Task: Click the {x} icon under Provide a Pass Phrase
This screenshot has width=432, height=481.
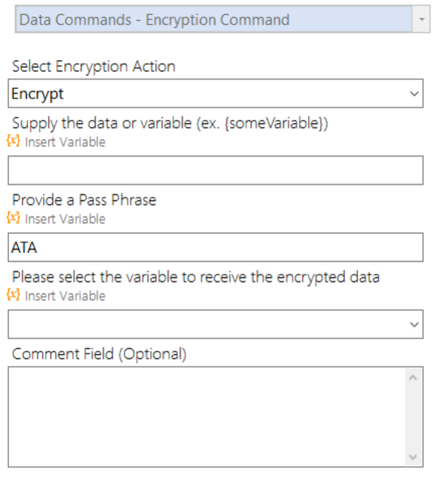Action: (x=13, y=218)
